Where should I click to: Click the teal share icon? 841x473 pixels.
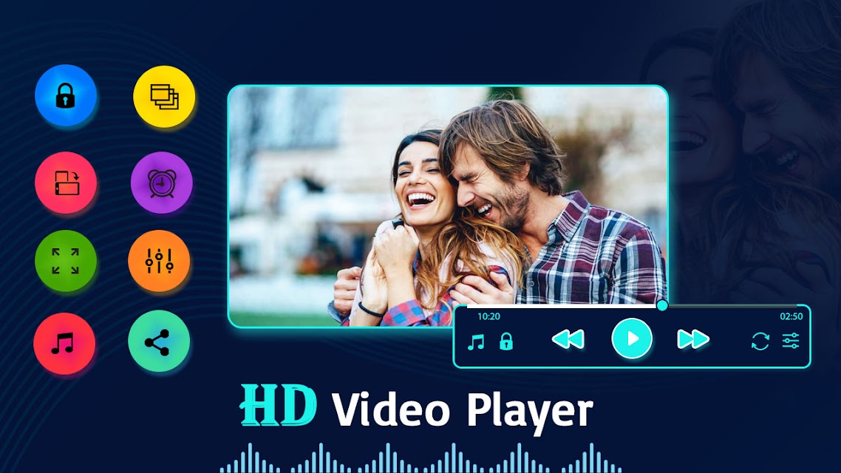[x=159, y=341]
